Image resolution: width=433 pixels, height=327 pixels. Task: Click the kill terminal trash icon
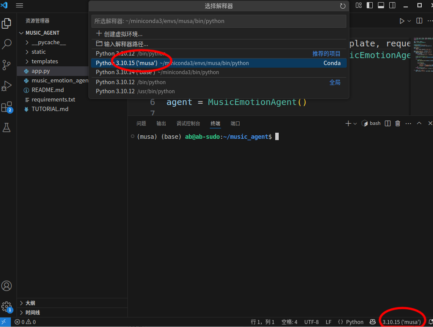pyautogui.click(x=397, y=124)
